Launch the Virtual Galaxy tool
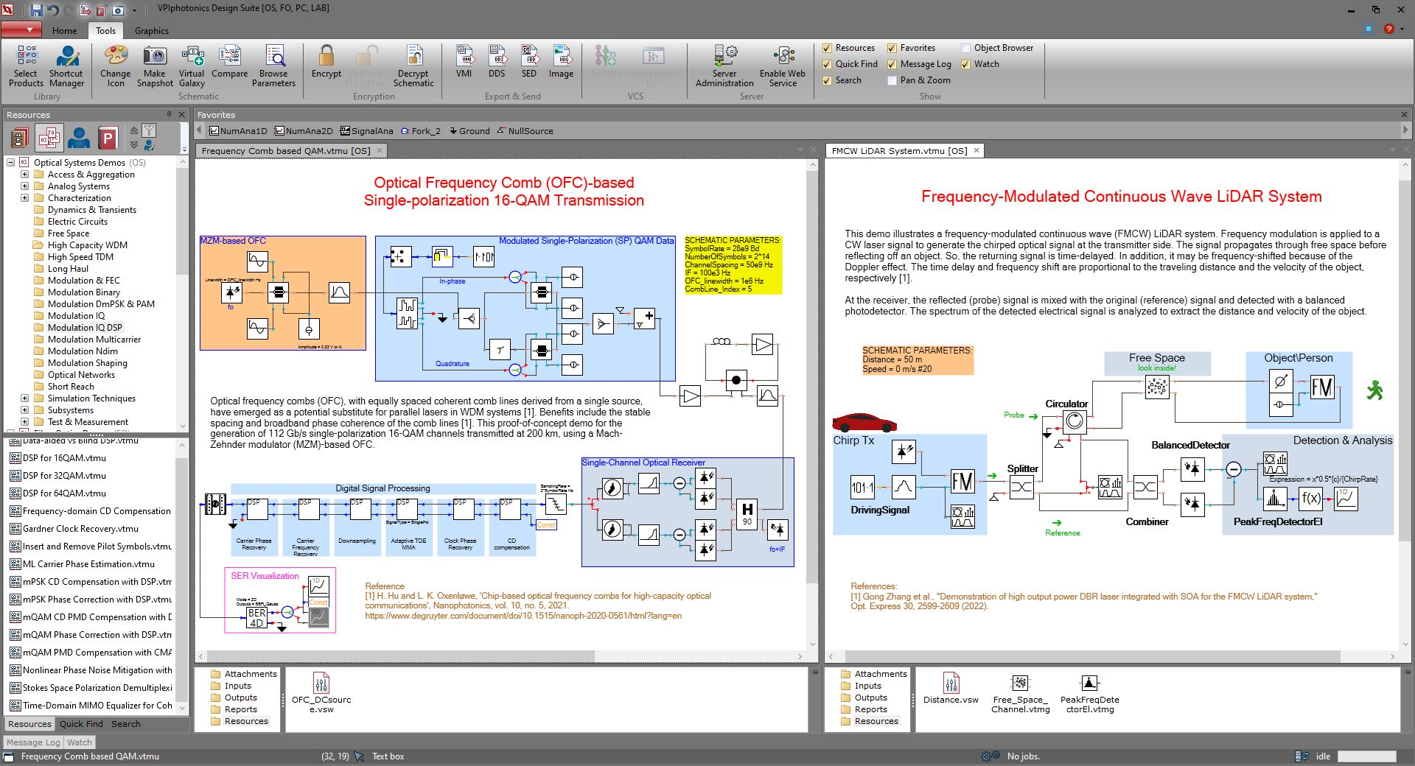The height and width of the screenshot is (766, 1415). pos(191,65)
